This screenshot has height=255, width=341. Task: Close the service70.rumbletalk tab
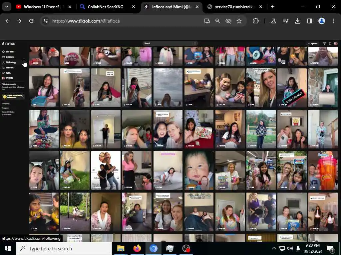coord(261,7)
